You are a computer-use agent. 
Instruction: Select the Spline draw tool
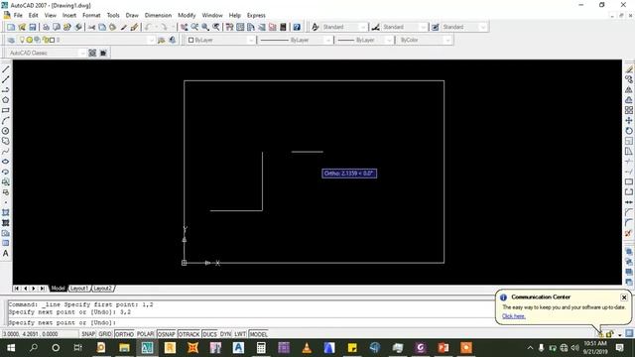[x=6, y=152]
